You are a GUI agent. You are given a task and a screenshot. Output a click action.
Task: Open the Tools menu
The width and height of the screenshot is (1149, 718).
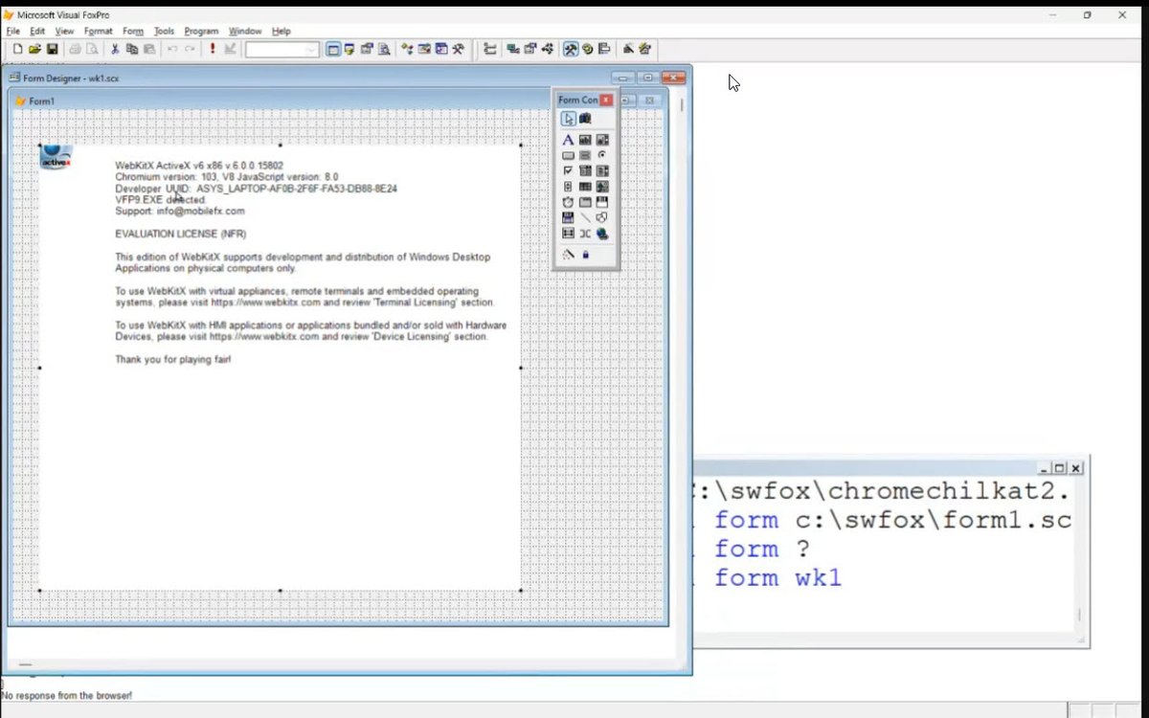pyautogui.click(x=164, y=31)
